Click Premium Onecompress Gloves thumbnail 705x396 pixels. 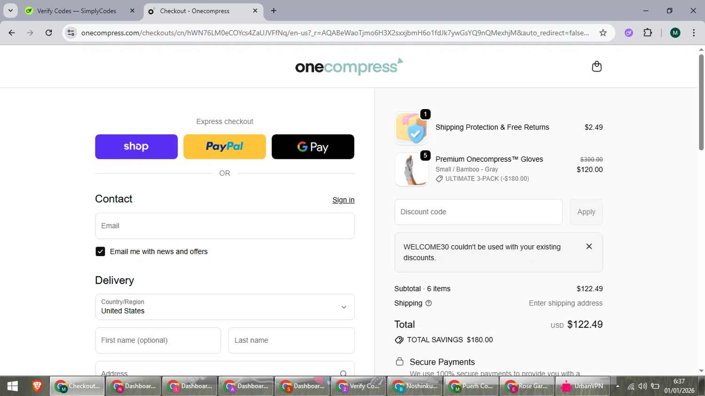click(411, 169)
